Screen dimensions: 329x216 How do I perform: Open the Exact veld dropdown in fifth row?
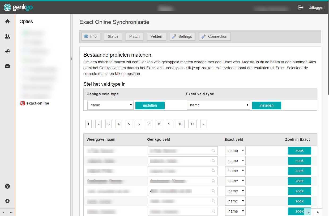pyautogui.click(x=235, y=191)
